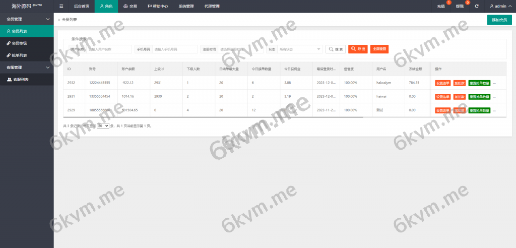Viewport: 516px width, 248px height.
Task: Open the 提现 withdrawal notifications
Action: tap(460, 6)
